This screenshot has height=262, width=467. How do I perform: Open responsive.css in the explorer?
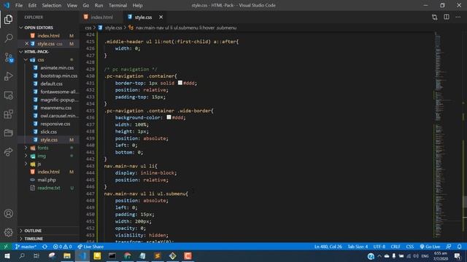tap(55, 124)
